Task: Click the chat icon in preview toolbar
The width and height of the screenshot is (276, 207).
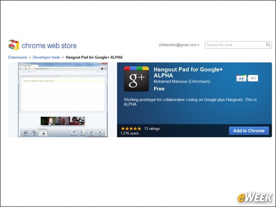Action: click(x=34, y=132)
